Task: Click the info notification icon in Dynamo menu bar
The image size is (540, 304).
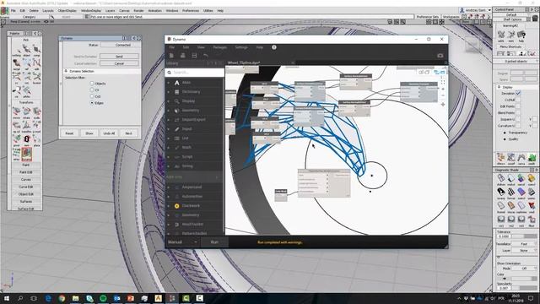Action: (x=274, y=47)
